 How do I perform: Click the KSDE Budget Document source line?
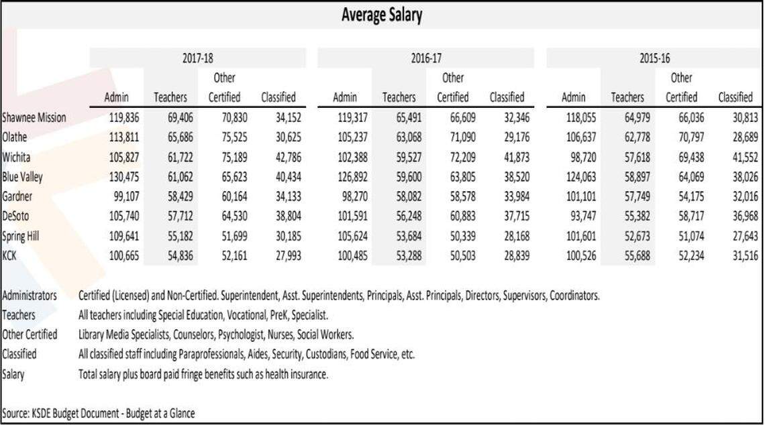tap(99, 413)
